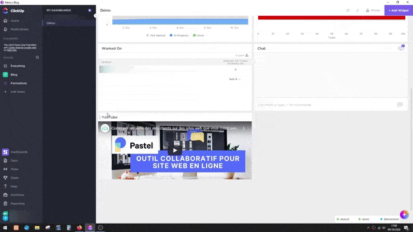Click the Add Widget button
The height and width of the screenshot is (232, 413).
pos(399,10)
